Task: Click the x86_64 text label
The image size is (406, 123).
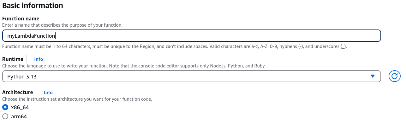Action: (20, 107)
